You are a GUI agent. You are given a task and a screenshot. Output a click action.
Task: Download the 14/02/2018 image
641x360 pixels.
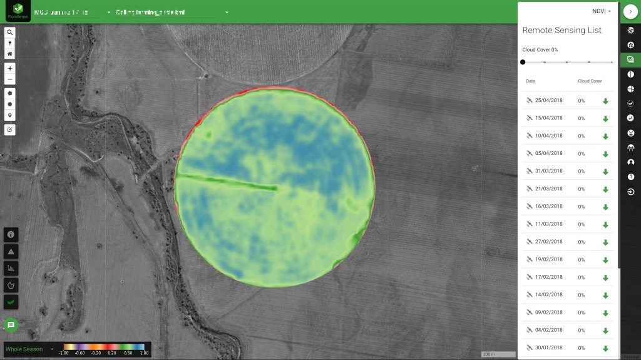(x=605, y=296)
